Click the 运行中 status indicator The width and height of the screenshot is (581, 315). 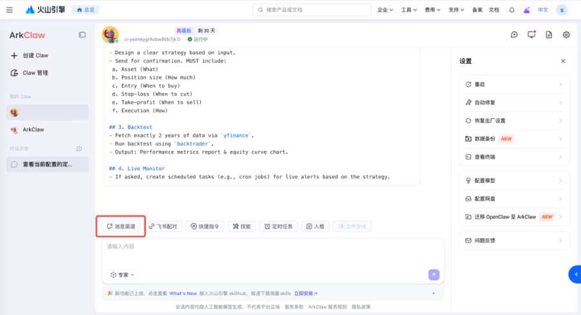pos(198,39)
